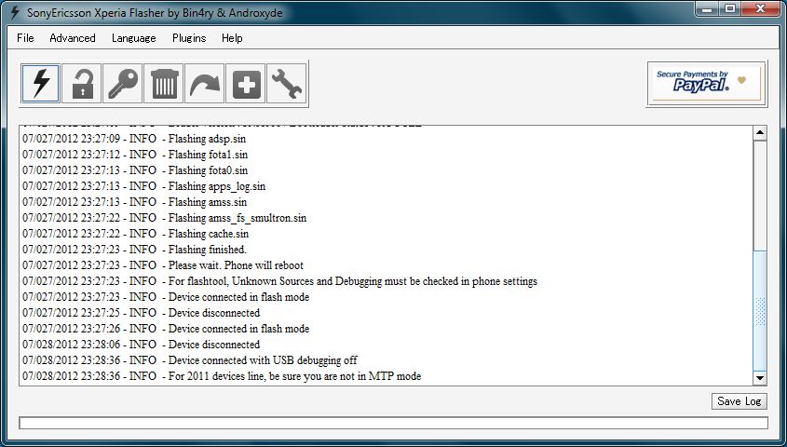This screenshot has width=787, height=447.
Task: Click the log scrollbar thumb
Action: click(759, 311)
